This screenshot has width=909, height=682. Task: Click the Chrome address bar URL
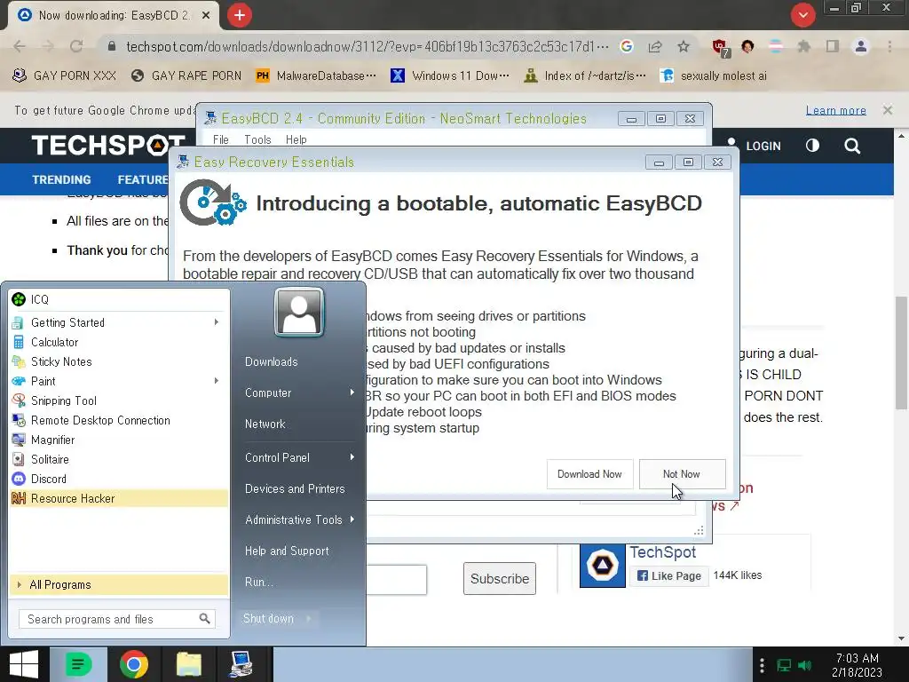(368, 46)
